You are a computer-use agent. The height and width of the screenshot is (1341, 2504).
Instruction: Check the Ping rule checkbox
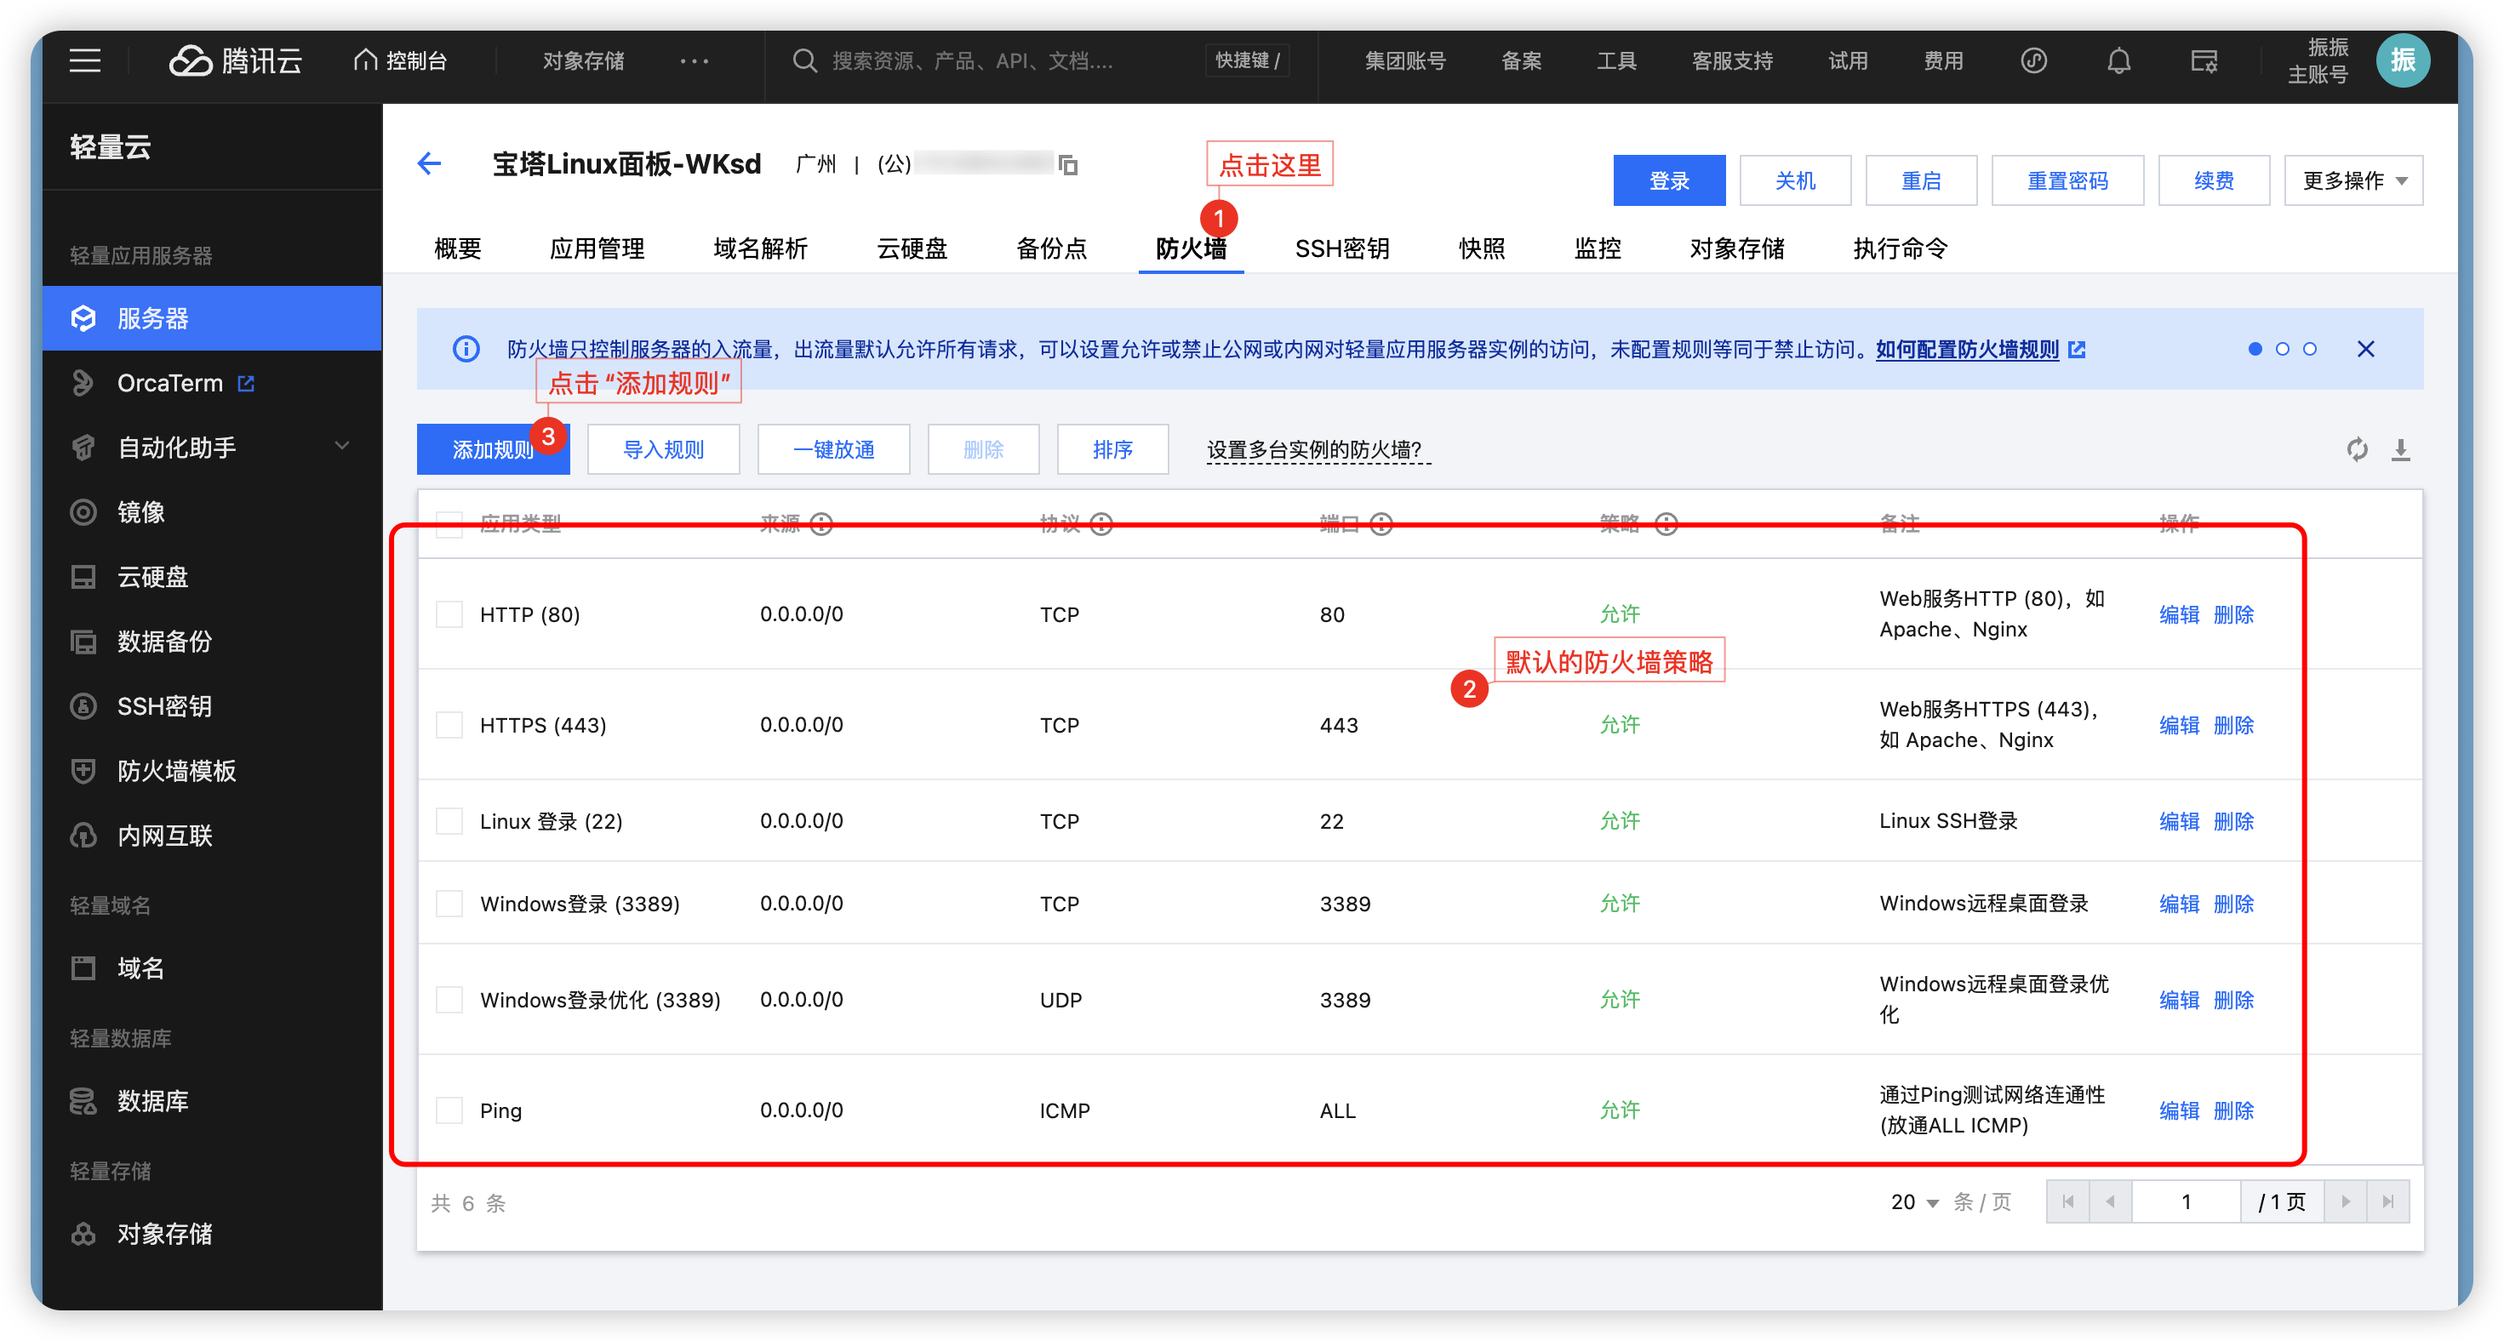(449, 1110)
